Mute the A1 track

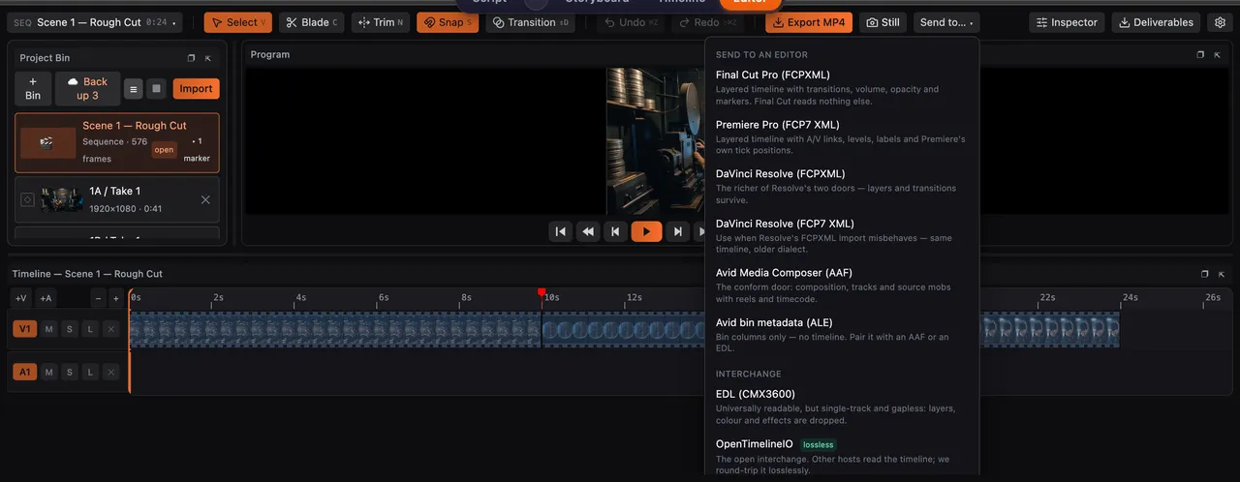pyautogui.click(x=48, y=372)
